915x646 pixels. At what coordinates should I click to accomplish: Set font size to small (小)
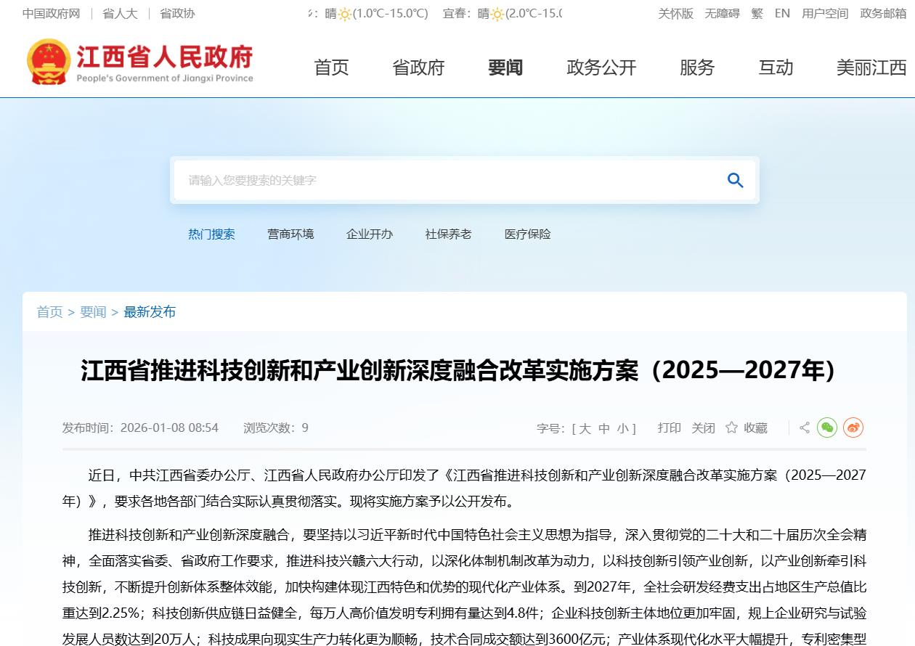[623, 428]
